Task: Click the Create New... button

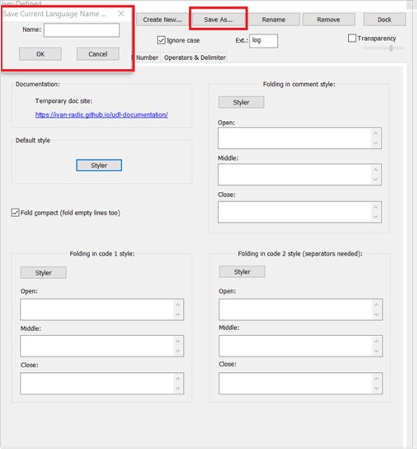Action: coord(162,20)
